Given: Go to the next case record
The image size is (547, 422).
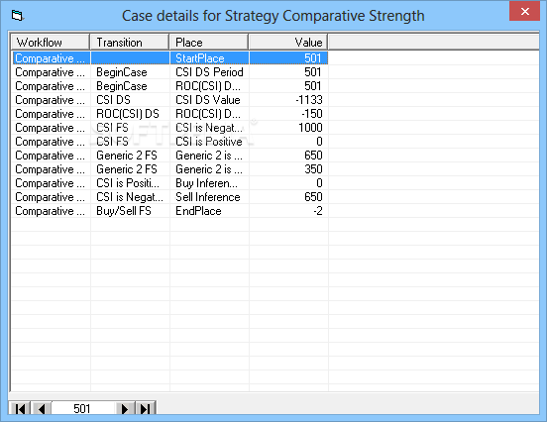Looking at the screenshot, I should (125, 408).
